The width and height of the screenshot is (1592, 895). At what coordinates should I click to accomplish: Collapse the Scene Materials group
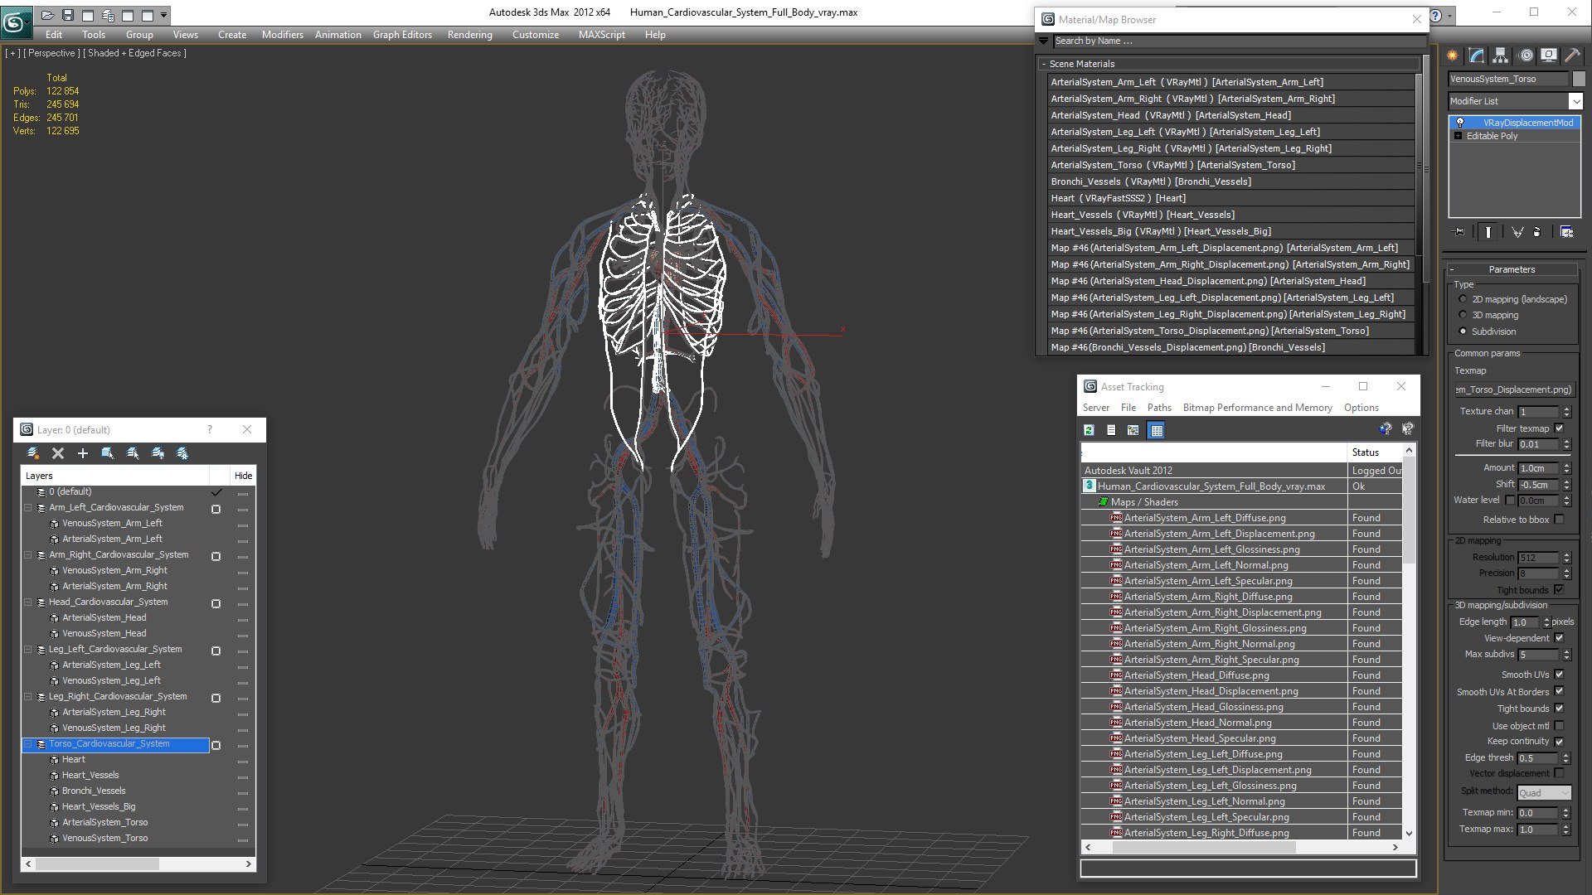pos(1044,64)
